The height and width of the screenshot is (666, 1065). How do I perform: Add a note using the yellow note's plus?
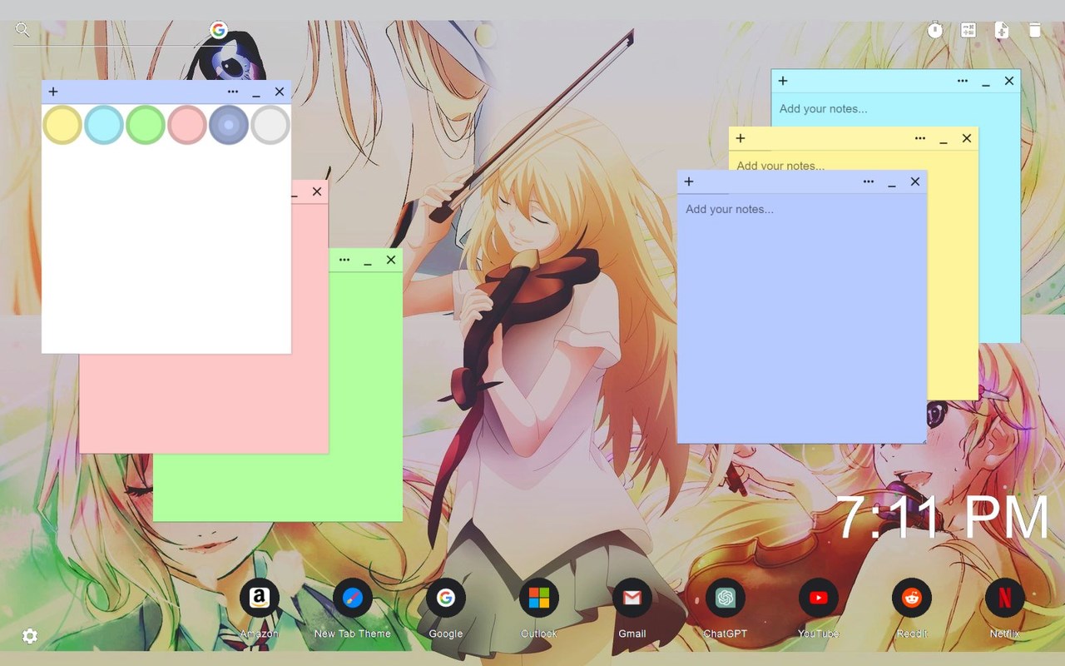click(x=741, y=138)
